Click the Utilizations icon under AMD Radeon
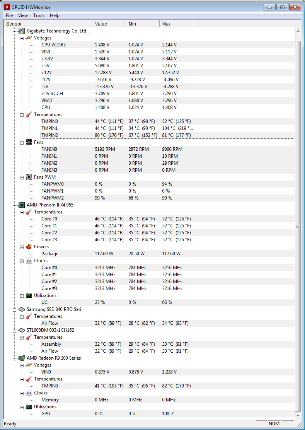This screenshot has width=305, height=430. click(29, 407)
